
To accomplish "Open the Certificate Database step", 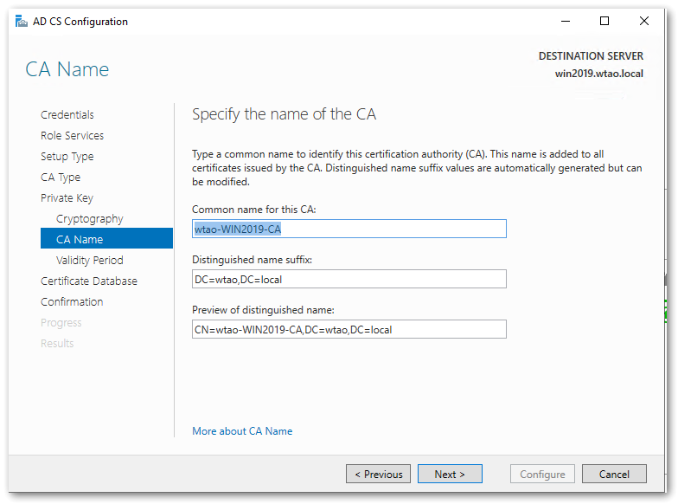I will [89, 281].
